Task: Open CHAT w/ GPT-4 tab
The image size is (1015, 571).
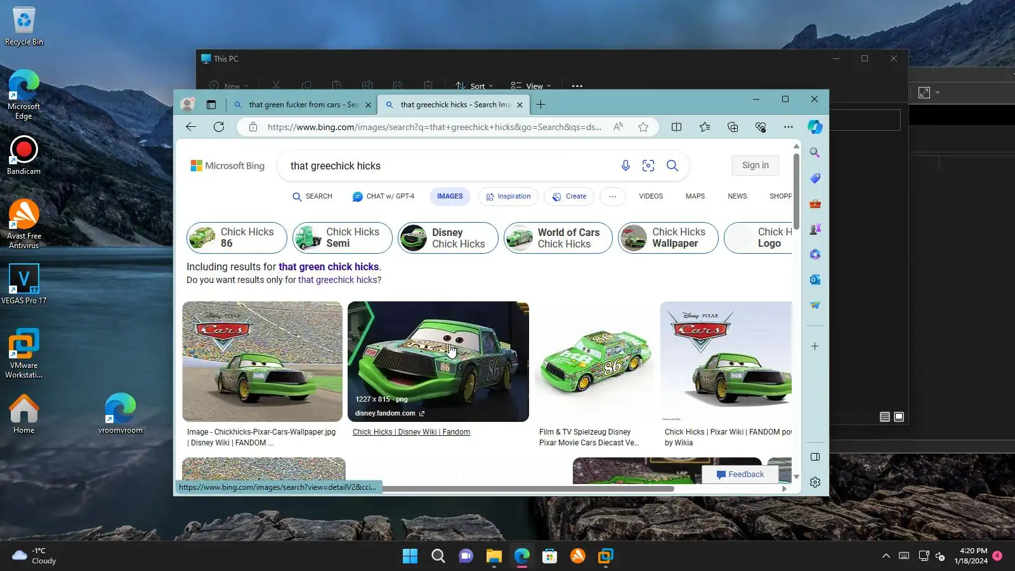Action: click(383, 197)
